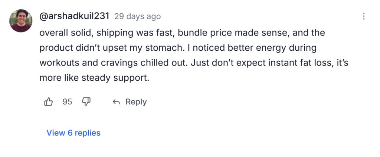380x157 pixels.
Task: Like the comment with thumbs up icon
Action: coord(49,102)
